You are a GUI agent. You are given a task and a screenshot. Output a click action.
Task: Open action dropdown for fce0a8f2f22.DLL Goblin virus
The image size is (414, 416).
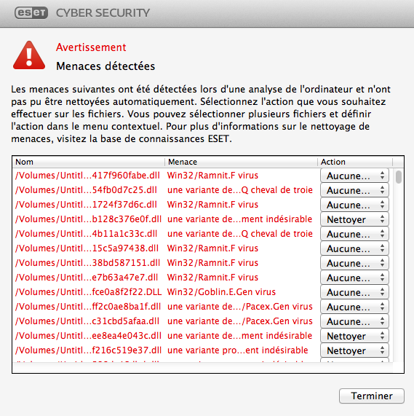click(354, 292)
